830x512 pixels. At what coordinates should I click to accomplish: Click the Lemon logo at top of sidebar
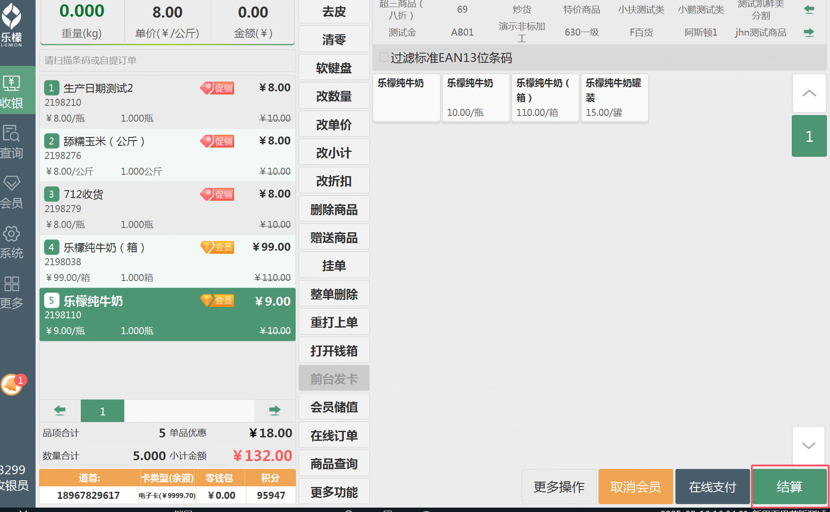(x=12, y=24)
